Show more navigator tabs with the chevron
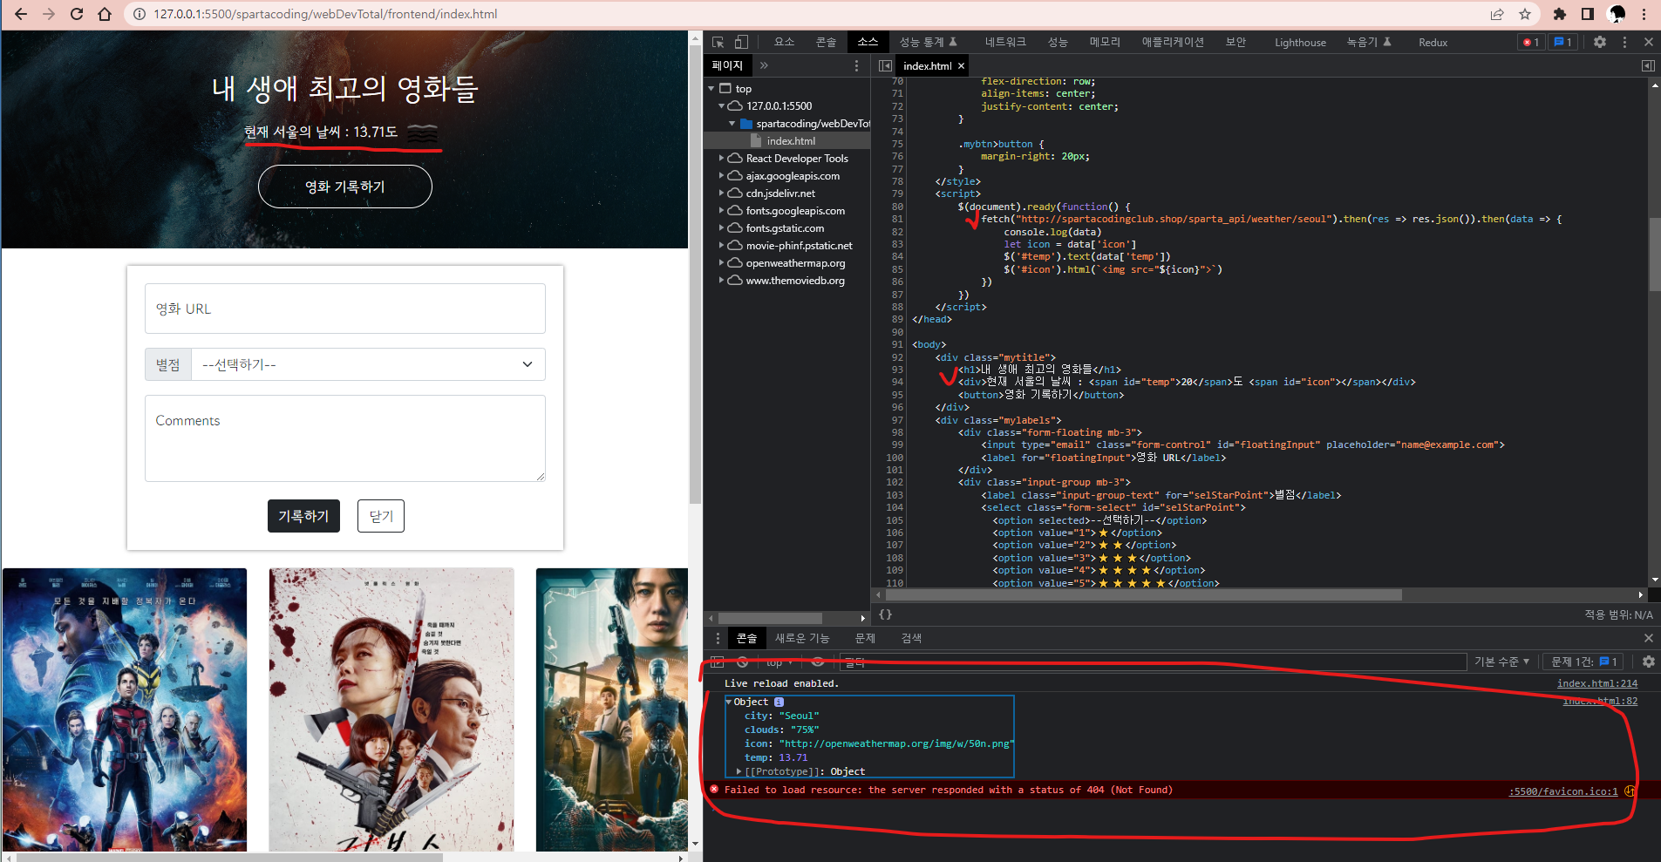Viewport: 1661px width, 862px height. 764,65
